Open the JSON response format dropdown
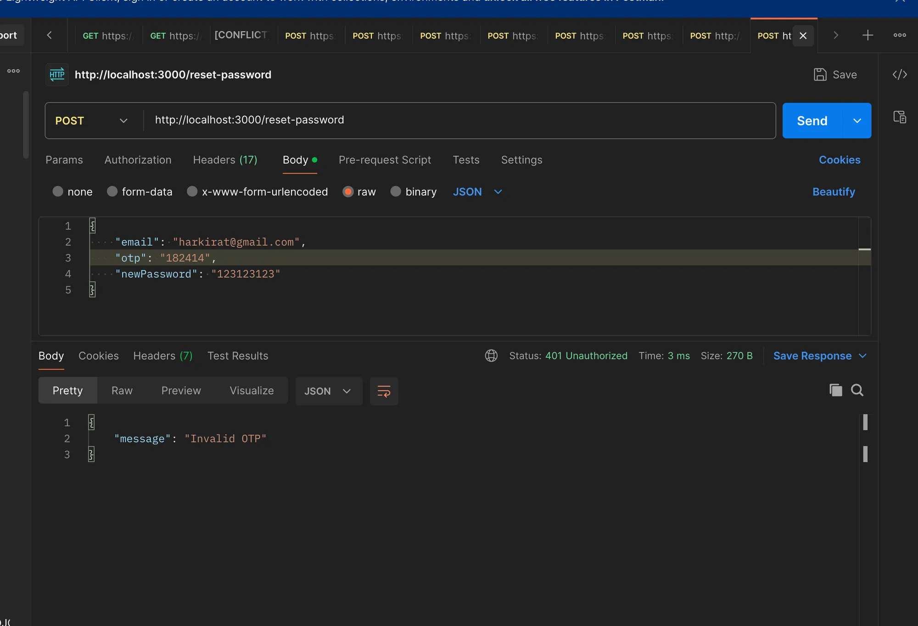The width and height of the screenshot is (918, 626). coord(328,391)
